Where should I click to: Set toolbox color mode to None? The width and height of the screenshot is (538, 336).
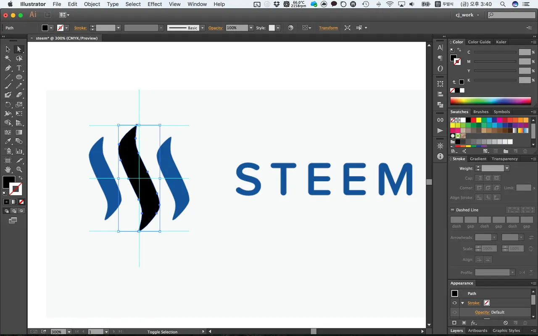21,202
